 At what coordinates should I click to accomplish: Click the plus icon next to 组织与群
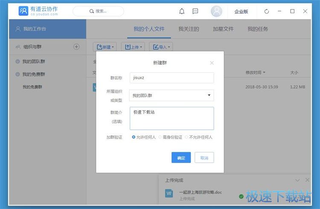[x=76, y=46]
